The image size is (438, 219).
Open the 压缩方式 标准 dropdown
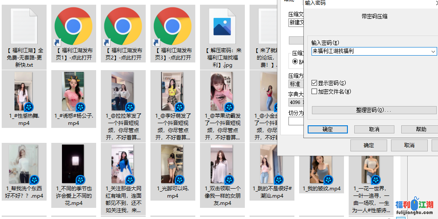coord(295,84)
